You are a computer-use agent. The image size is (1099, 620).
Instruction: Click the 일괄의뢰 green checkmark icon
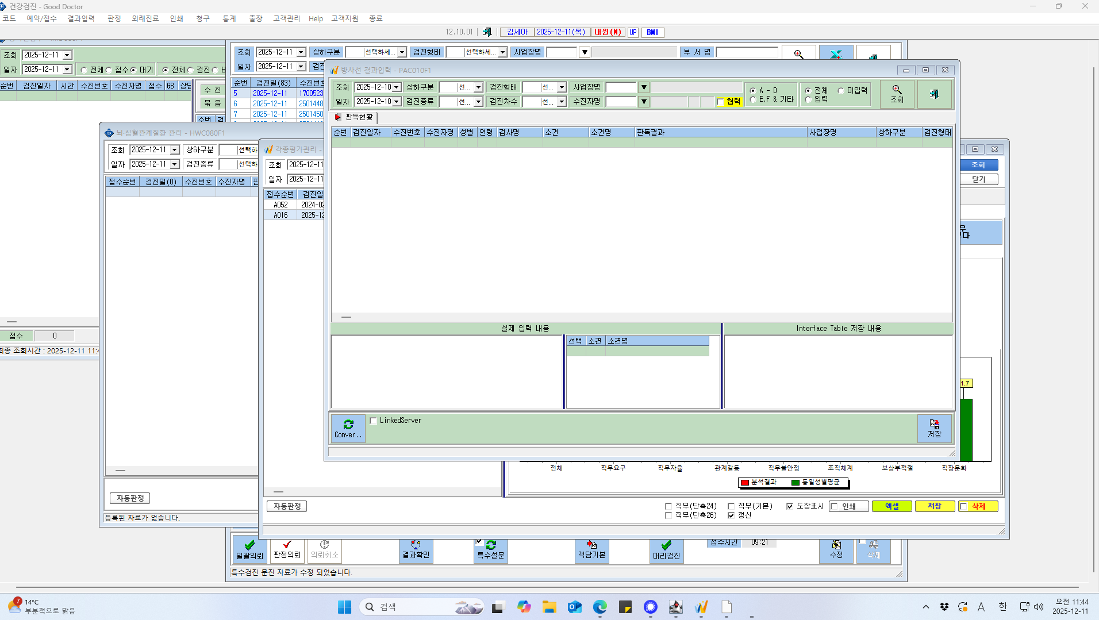(249, 550)
